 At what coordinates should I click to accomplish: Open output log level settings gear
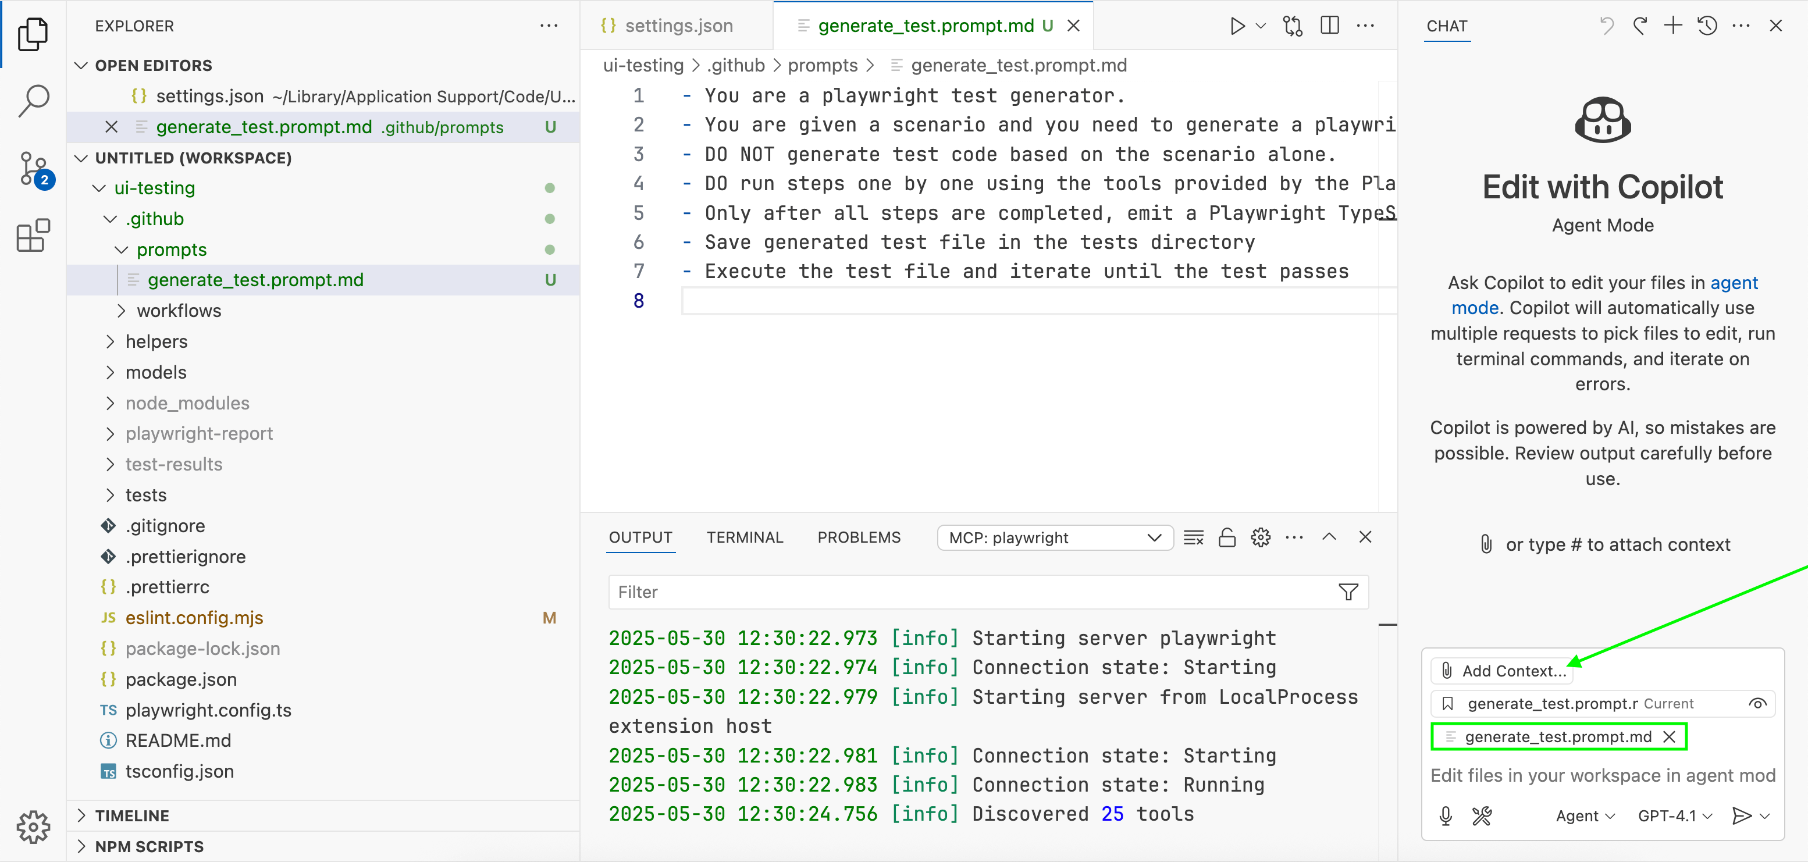[1261, 537]
